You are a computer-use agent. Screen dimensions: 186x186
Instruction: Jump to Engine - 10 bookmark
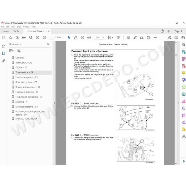[x=21, y=67]
